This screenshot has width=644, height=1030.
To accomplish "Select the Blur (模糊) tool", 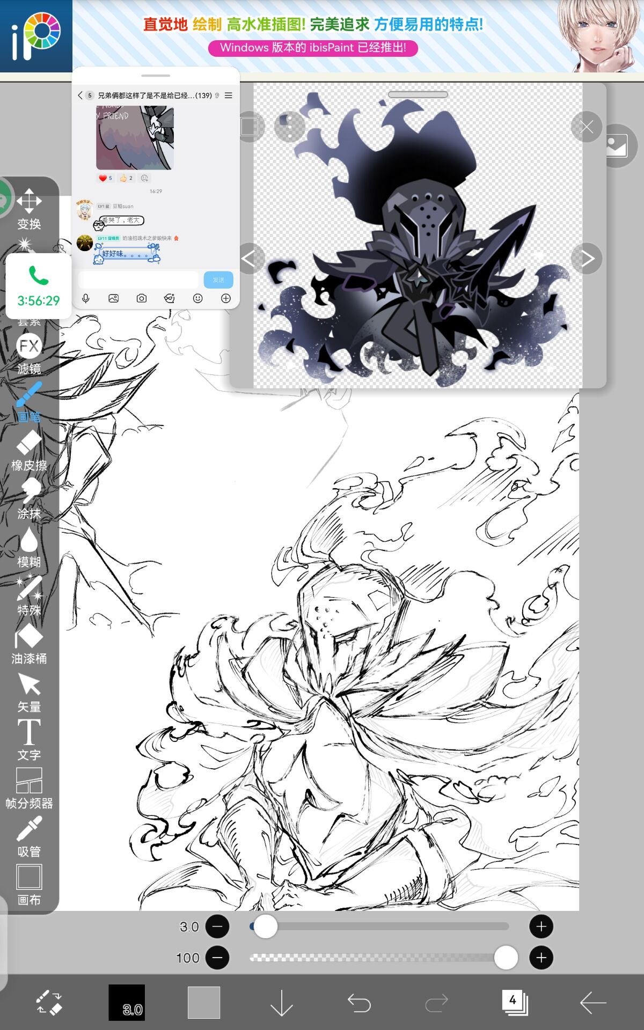I will pos(29,547).
